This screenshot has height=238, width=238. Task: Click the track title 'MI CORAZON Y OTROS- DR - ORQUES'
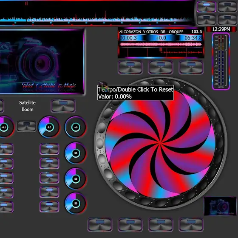pyautogui.click(x=151, y=32)
